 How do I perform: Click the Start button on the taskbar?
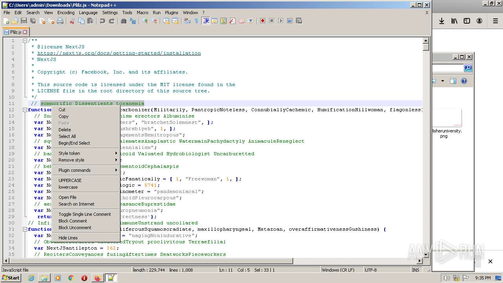click(11, 278)
